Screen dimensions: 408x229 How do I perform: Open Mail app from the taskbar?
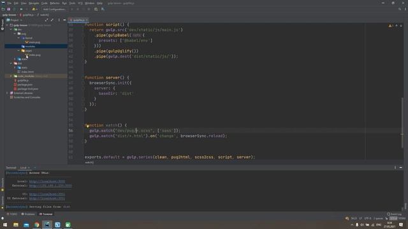pos(26,225)
